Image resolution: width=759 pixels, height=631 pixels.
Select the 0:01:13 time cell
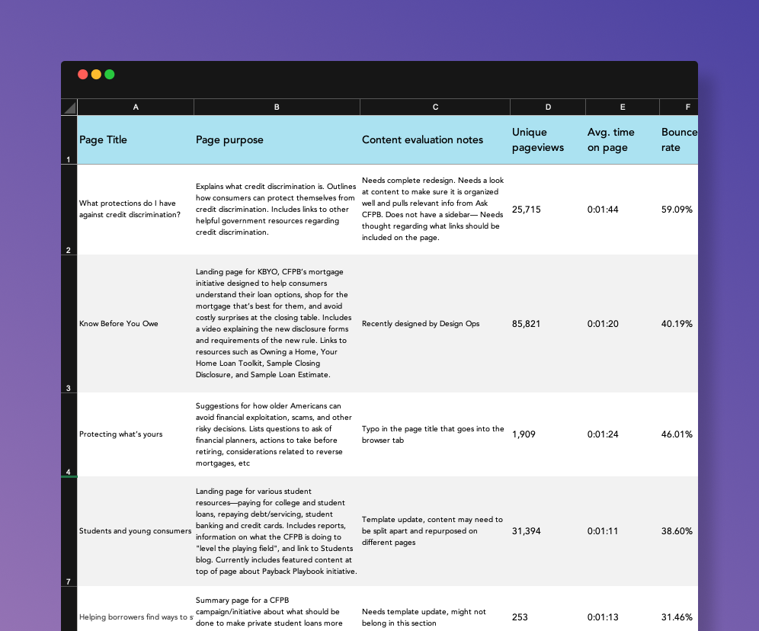point(623,609)
